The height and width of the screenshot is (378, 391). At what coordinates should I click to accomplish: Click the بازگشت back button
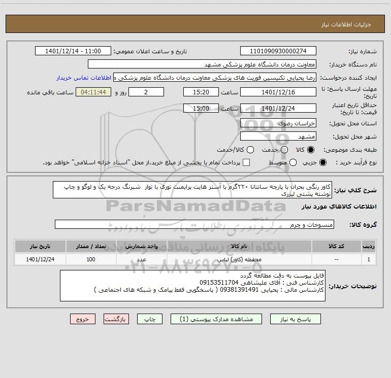(x=116, y=319)
